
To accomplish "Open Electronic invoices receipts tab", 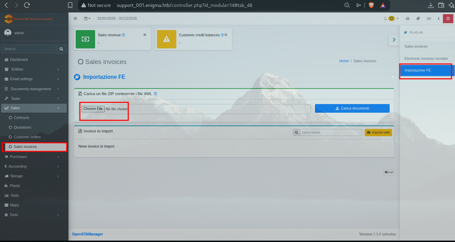I will (427, 58).
